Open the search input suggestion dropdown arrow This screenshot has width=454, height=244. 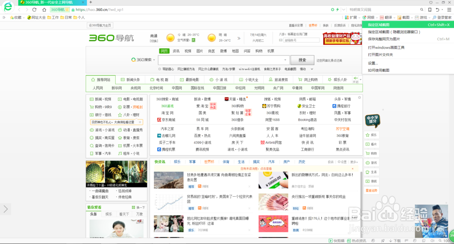[x=285, y=60]
